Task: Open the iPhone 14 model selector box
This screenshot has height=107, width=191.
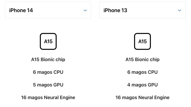Action: point(48,10)
